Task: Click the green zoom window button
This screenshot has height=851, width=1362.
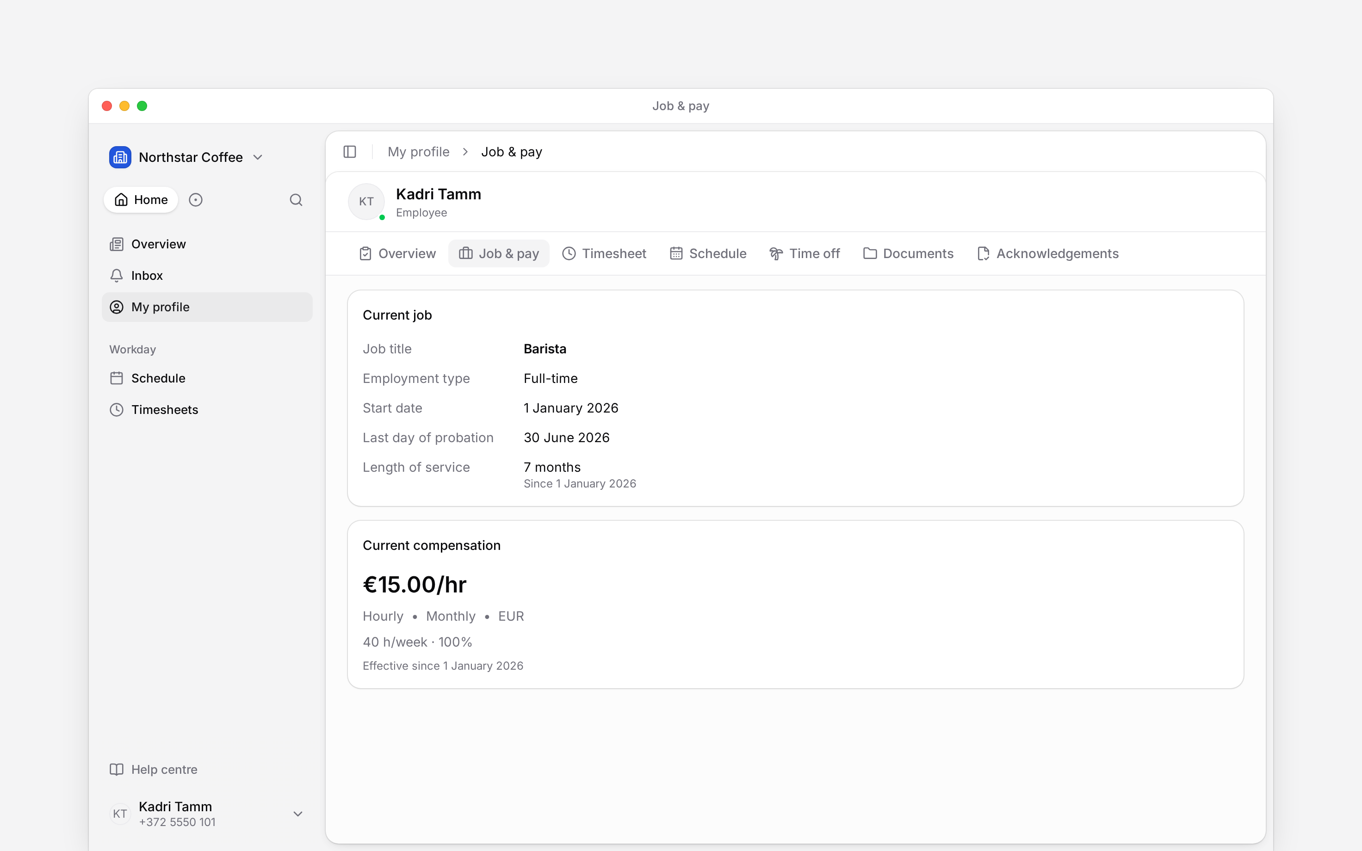Action: pyautogui.click(x=142, y=106)
